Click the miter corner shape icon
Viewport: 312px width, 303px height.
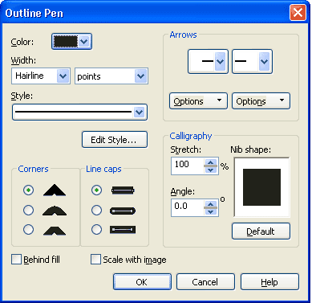[55, 190]
